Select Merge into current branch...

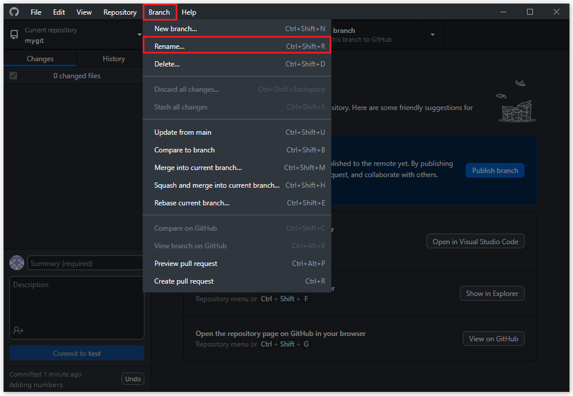pyautogui.click(x=236, y=168)
